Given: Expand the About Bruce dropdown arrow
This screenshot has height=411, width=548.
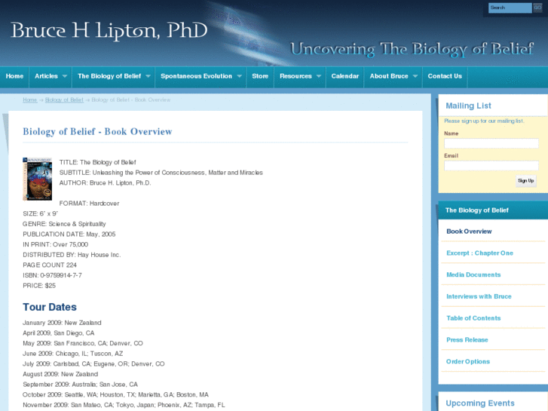Looking at the screenshot, I should 415,76.
